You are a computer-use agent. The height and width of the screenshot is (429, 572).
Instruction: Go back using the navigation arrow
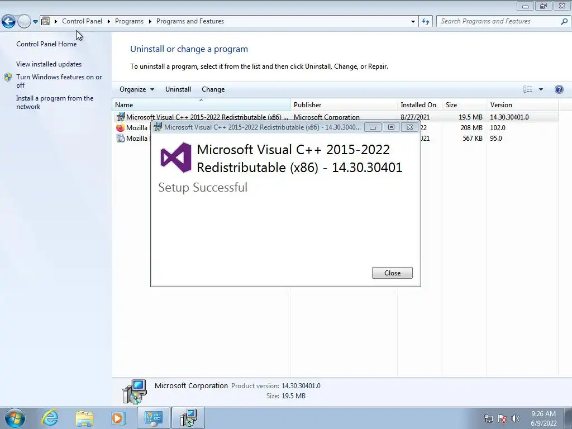point(8,22)
